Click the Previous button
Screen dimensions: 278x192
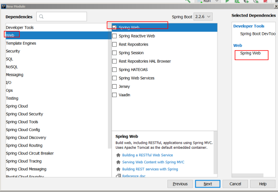[180, 184]
